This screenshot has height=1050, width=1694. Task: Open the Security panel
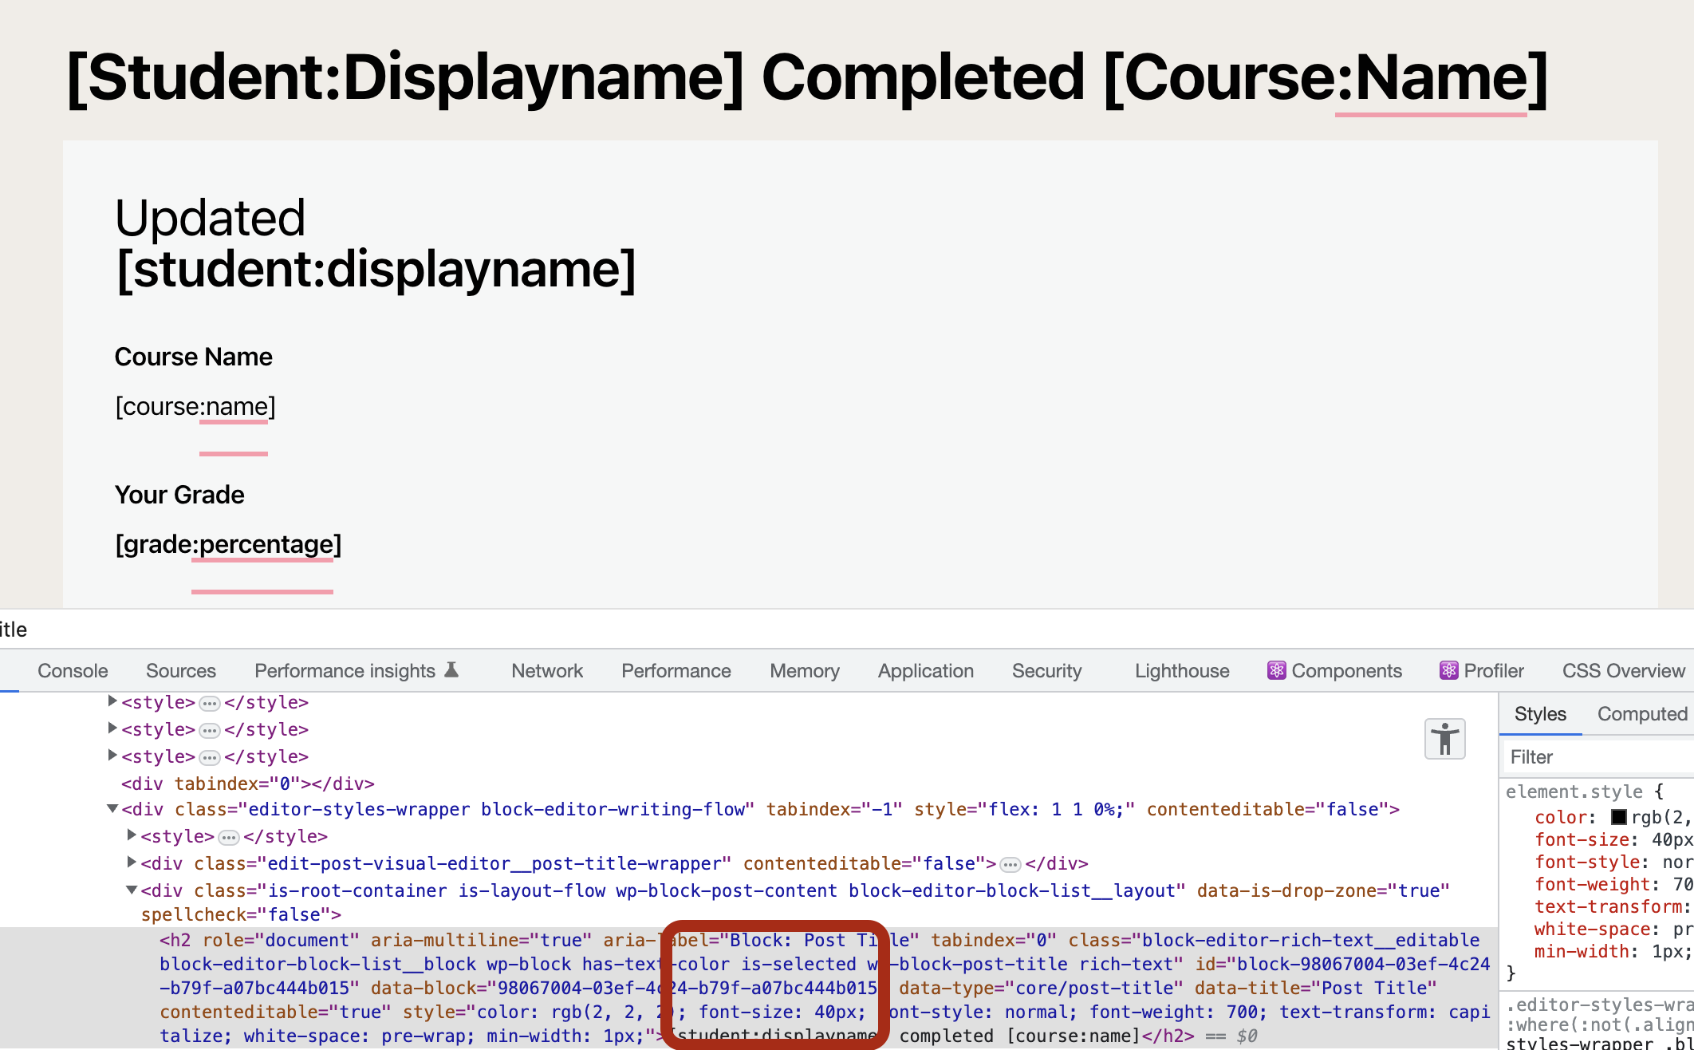(1046, 670)
